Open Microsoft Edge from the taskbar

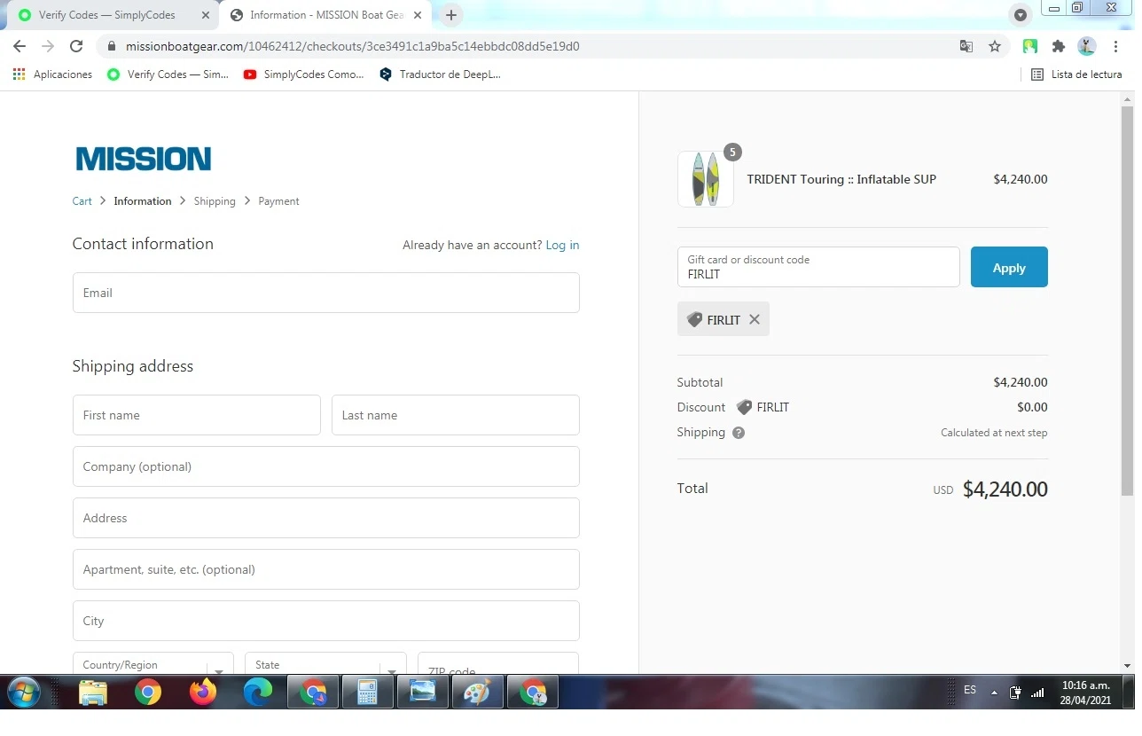point(258,693)
